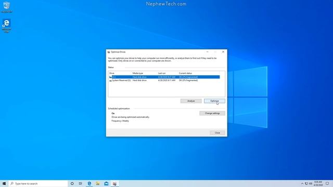Click System Reserved row's OK (0% fragmented) status
The image size is (333, 187).
(x=188, y=81)
